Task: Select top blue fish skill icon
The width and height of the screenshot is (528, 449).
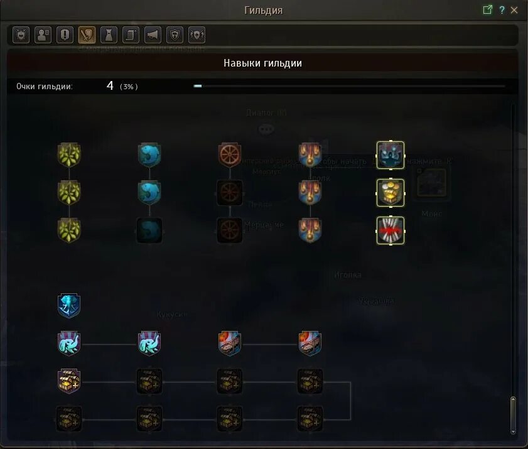Action: [149, 155]
